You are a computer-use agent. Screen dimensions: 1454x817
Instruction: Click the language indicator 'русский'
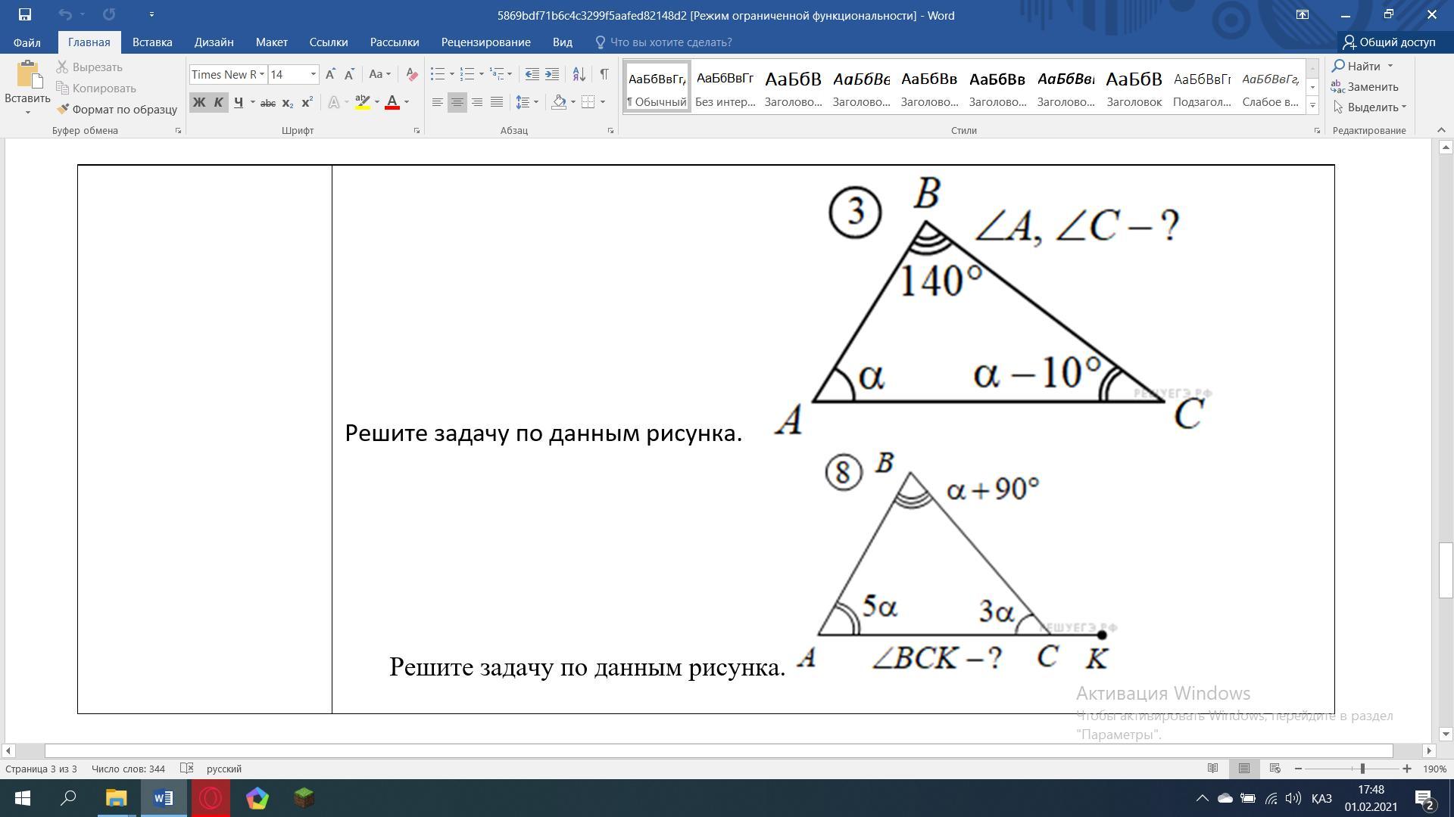(224, 769)
